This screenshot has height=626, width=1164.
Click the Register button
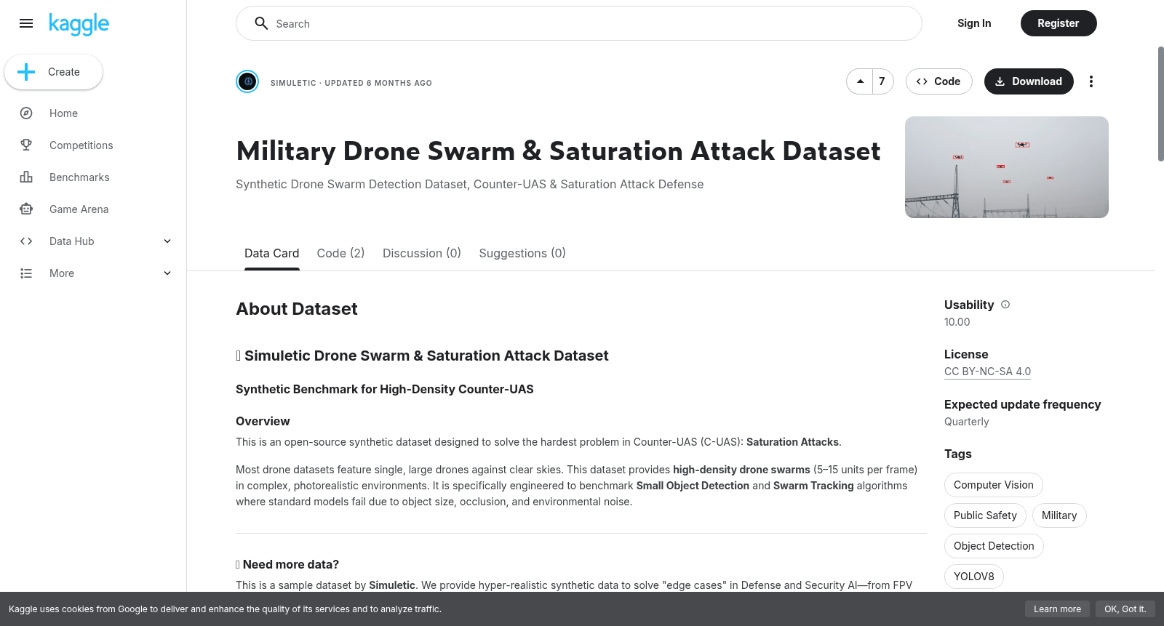(x=1059, y=23)
